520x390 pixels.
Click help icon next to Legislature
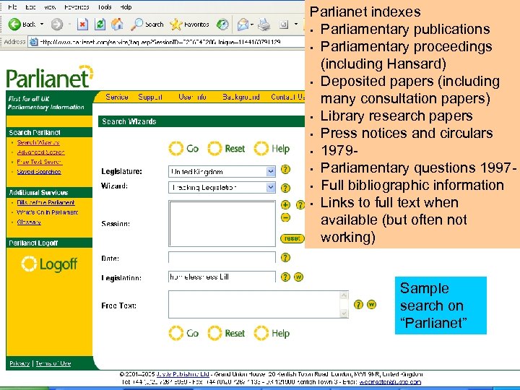tap(285, 170)
